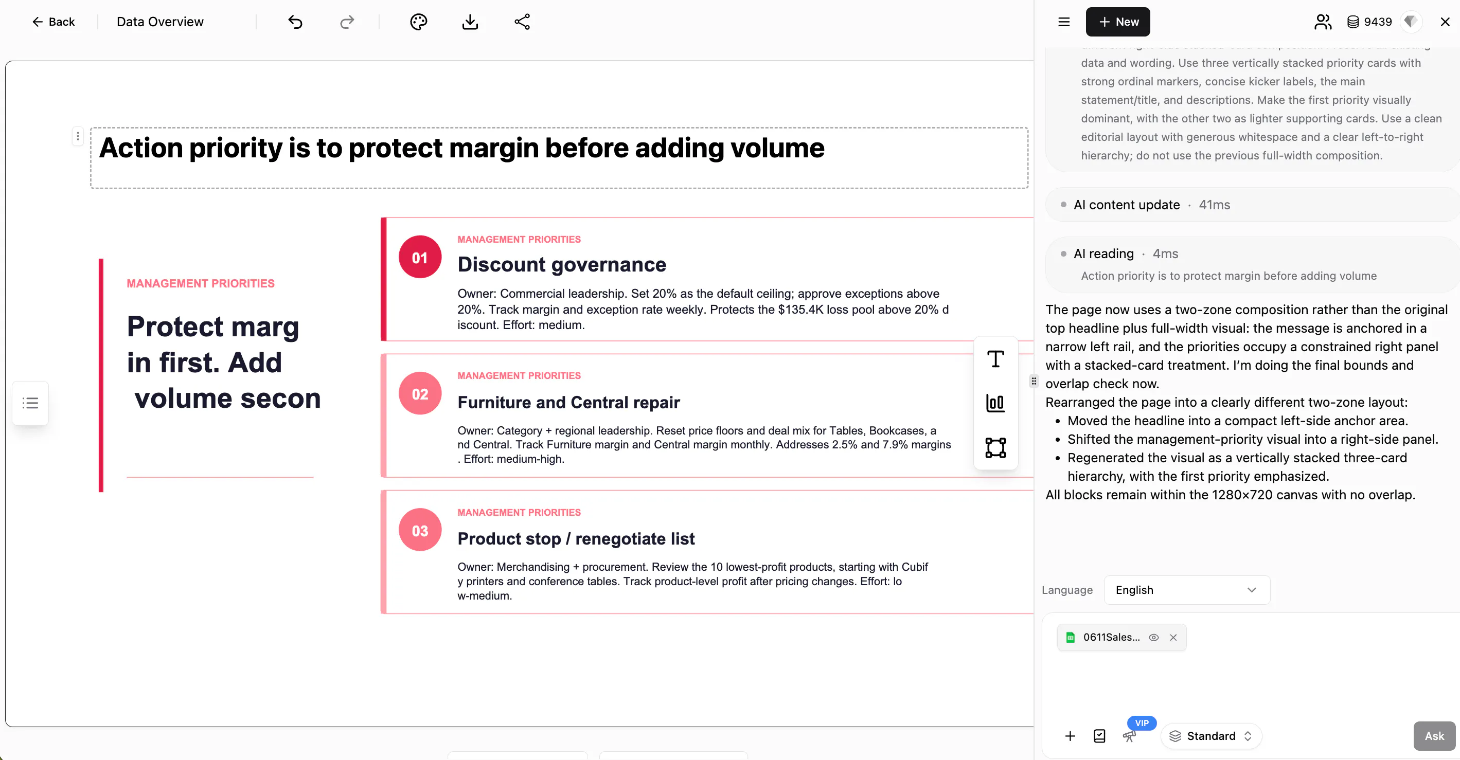This screenshot has width=1460, height=760.
Task: Open the collaborators people icon
Action: pyautogui.click(x=1322, y=22)
